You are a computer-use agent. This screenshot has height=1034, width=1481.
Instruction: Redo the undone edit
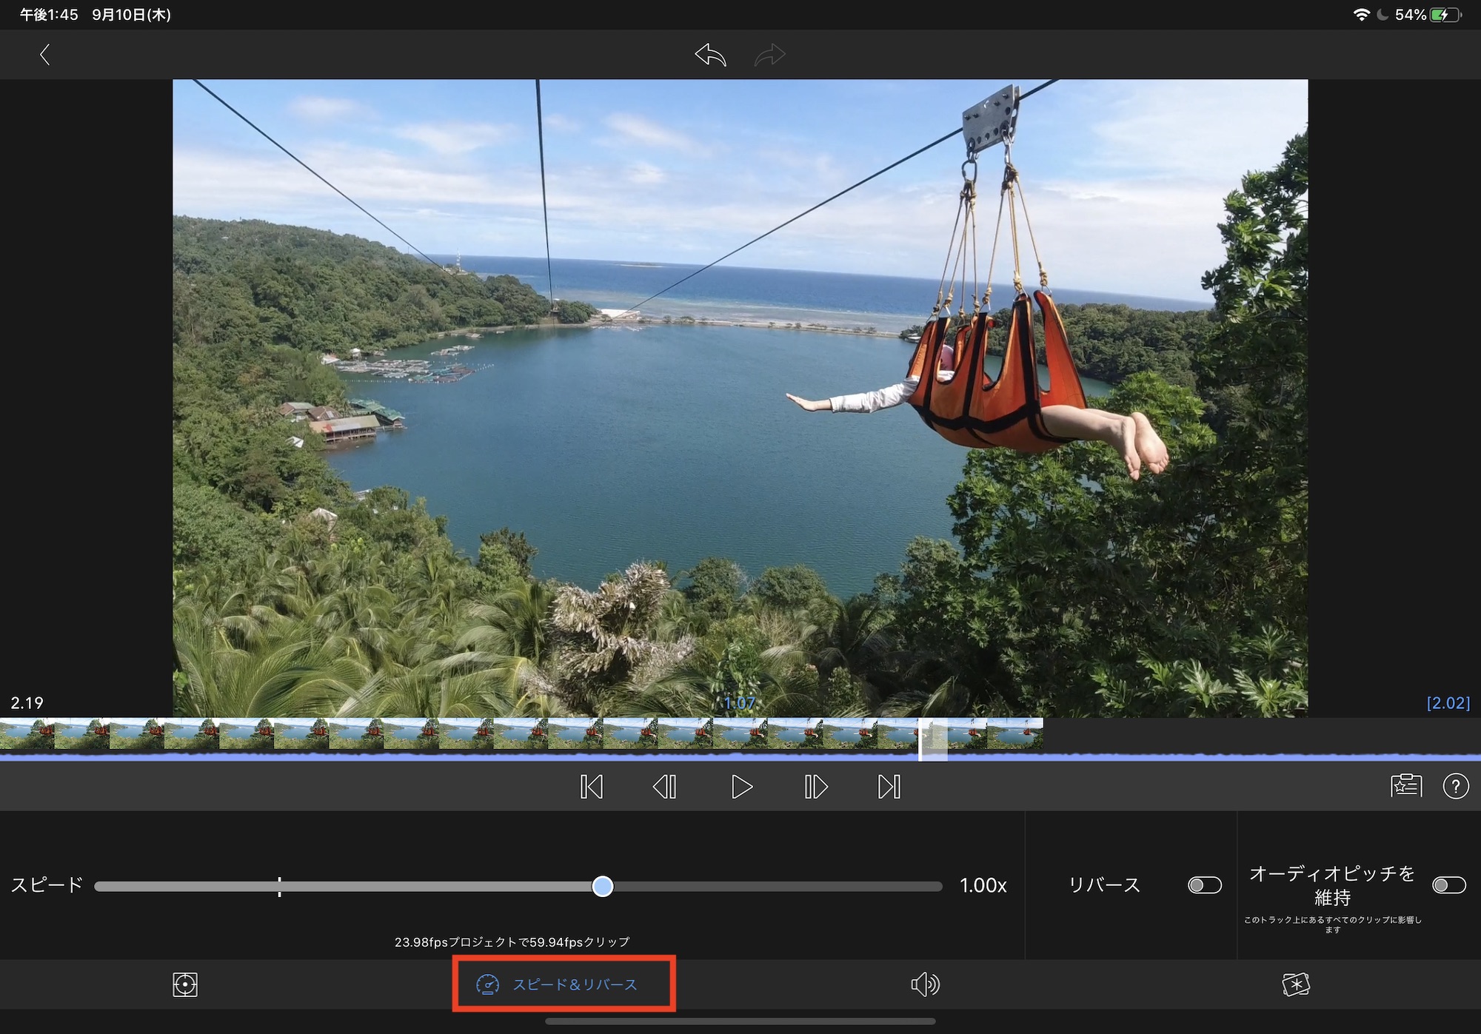click(769, 55)
